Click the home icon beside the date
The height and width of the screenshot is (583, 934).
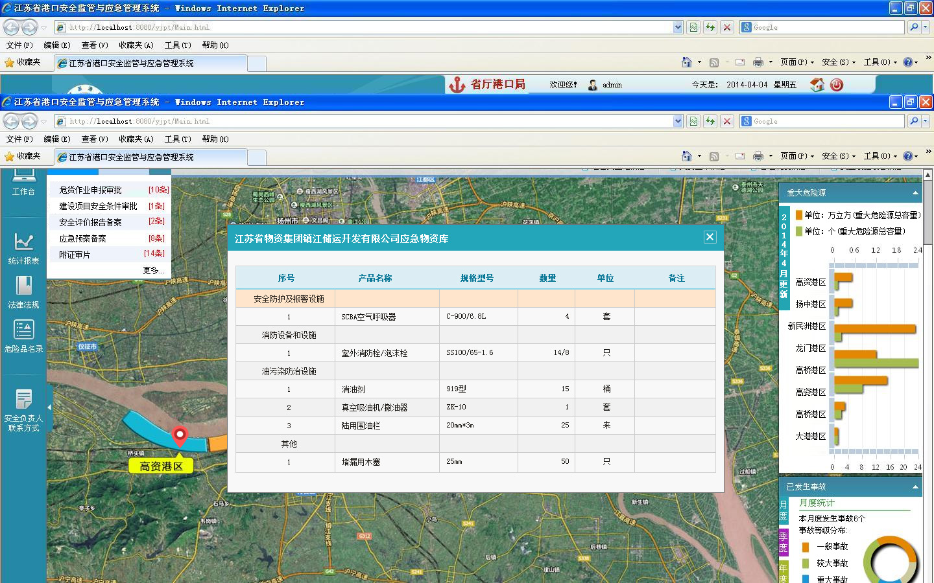(x=817, y=85)
